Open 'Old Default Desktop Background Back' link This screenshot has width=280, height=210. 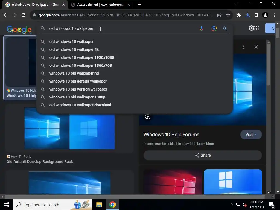40,162
